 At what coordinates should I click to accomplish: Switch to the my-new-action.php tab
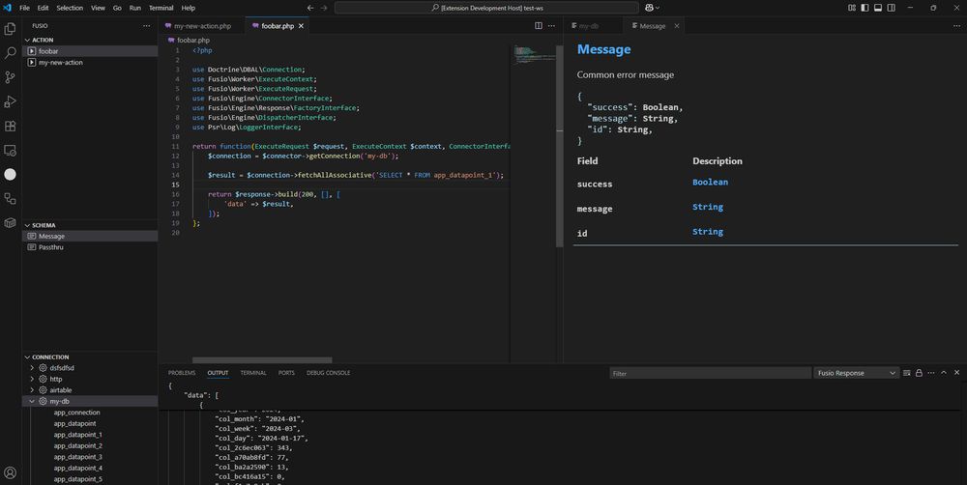pyautogui.click(x=202, y=26)
